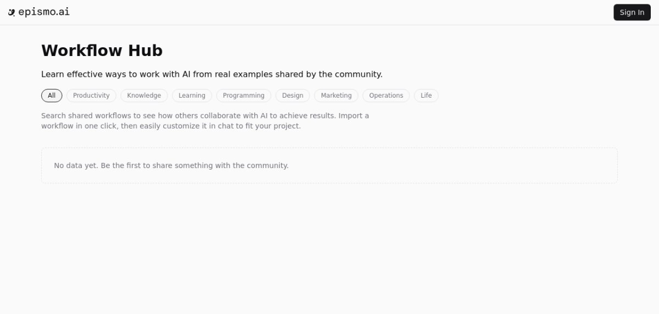The width and height of the screenshot is (659, 314).
Task: Pick the Life category chip
Action: (426, 96)
